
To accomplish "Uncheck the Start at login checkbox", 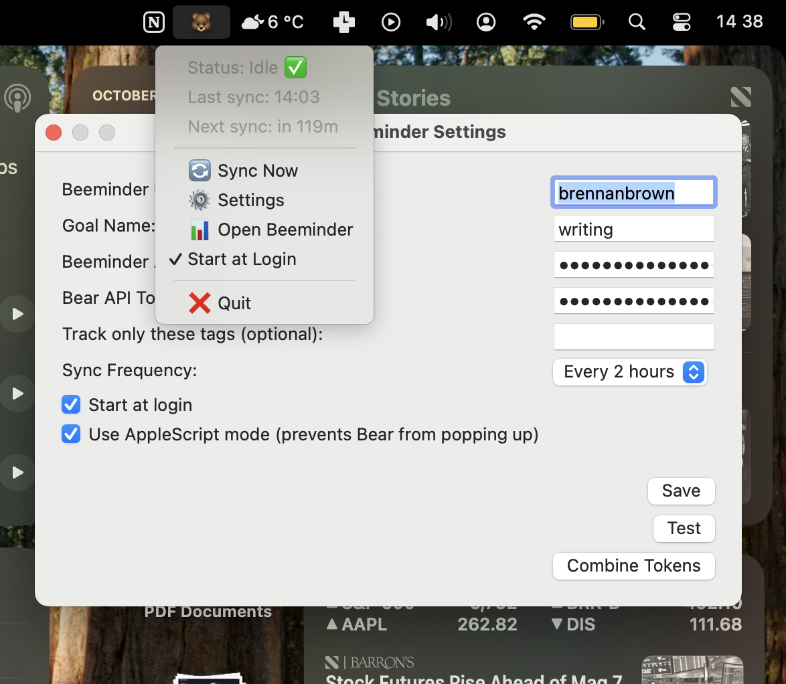I will 70,404.
